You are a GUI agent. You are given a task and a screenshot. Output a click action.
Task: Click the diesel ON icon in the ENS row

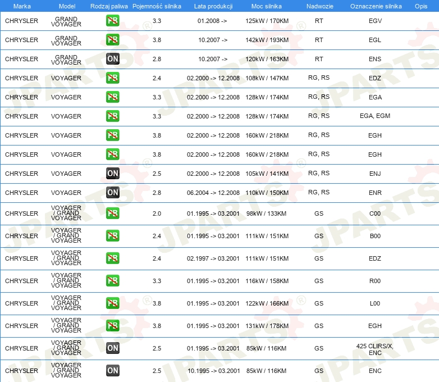click(x=112, y=59)
